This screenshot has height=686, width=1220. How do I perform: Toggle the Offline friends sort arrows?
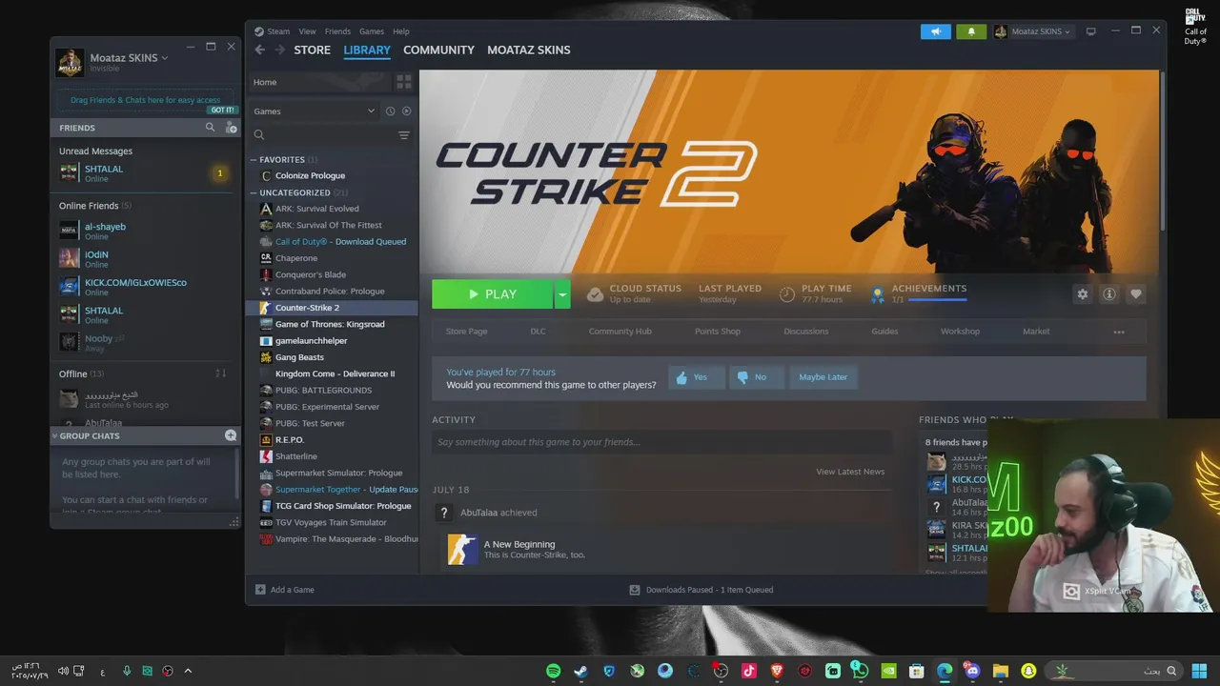point(220,373)
